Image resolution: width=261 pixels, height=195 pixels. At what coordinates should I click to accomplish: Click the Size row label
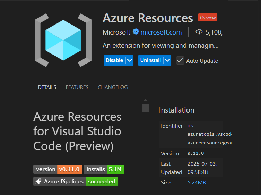click(x=166, y=183)
